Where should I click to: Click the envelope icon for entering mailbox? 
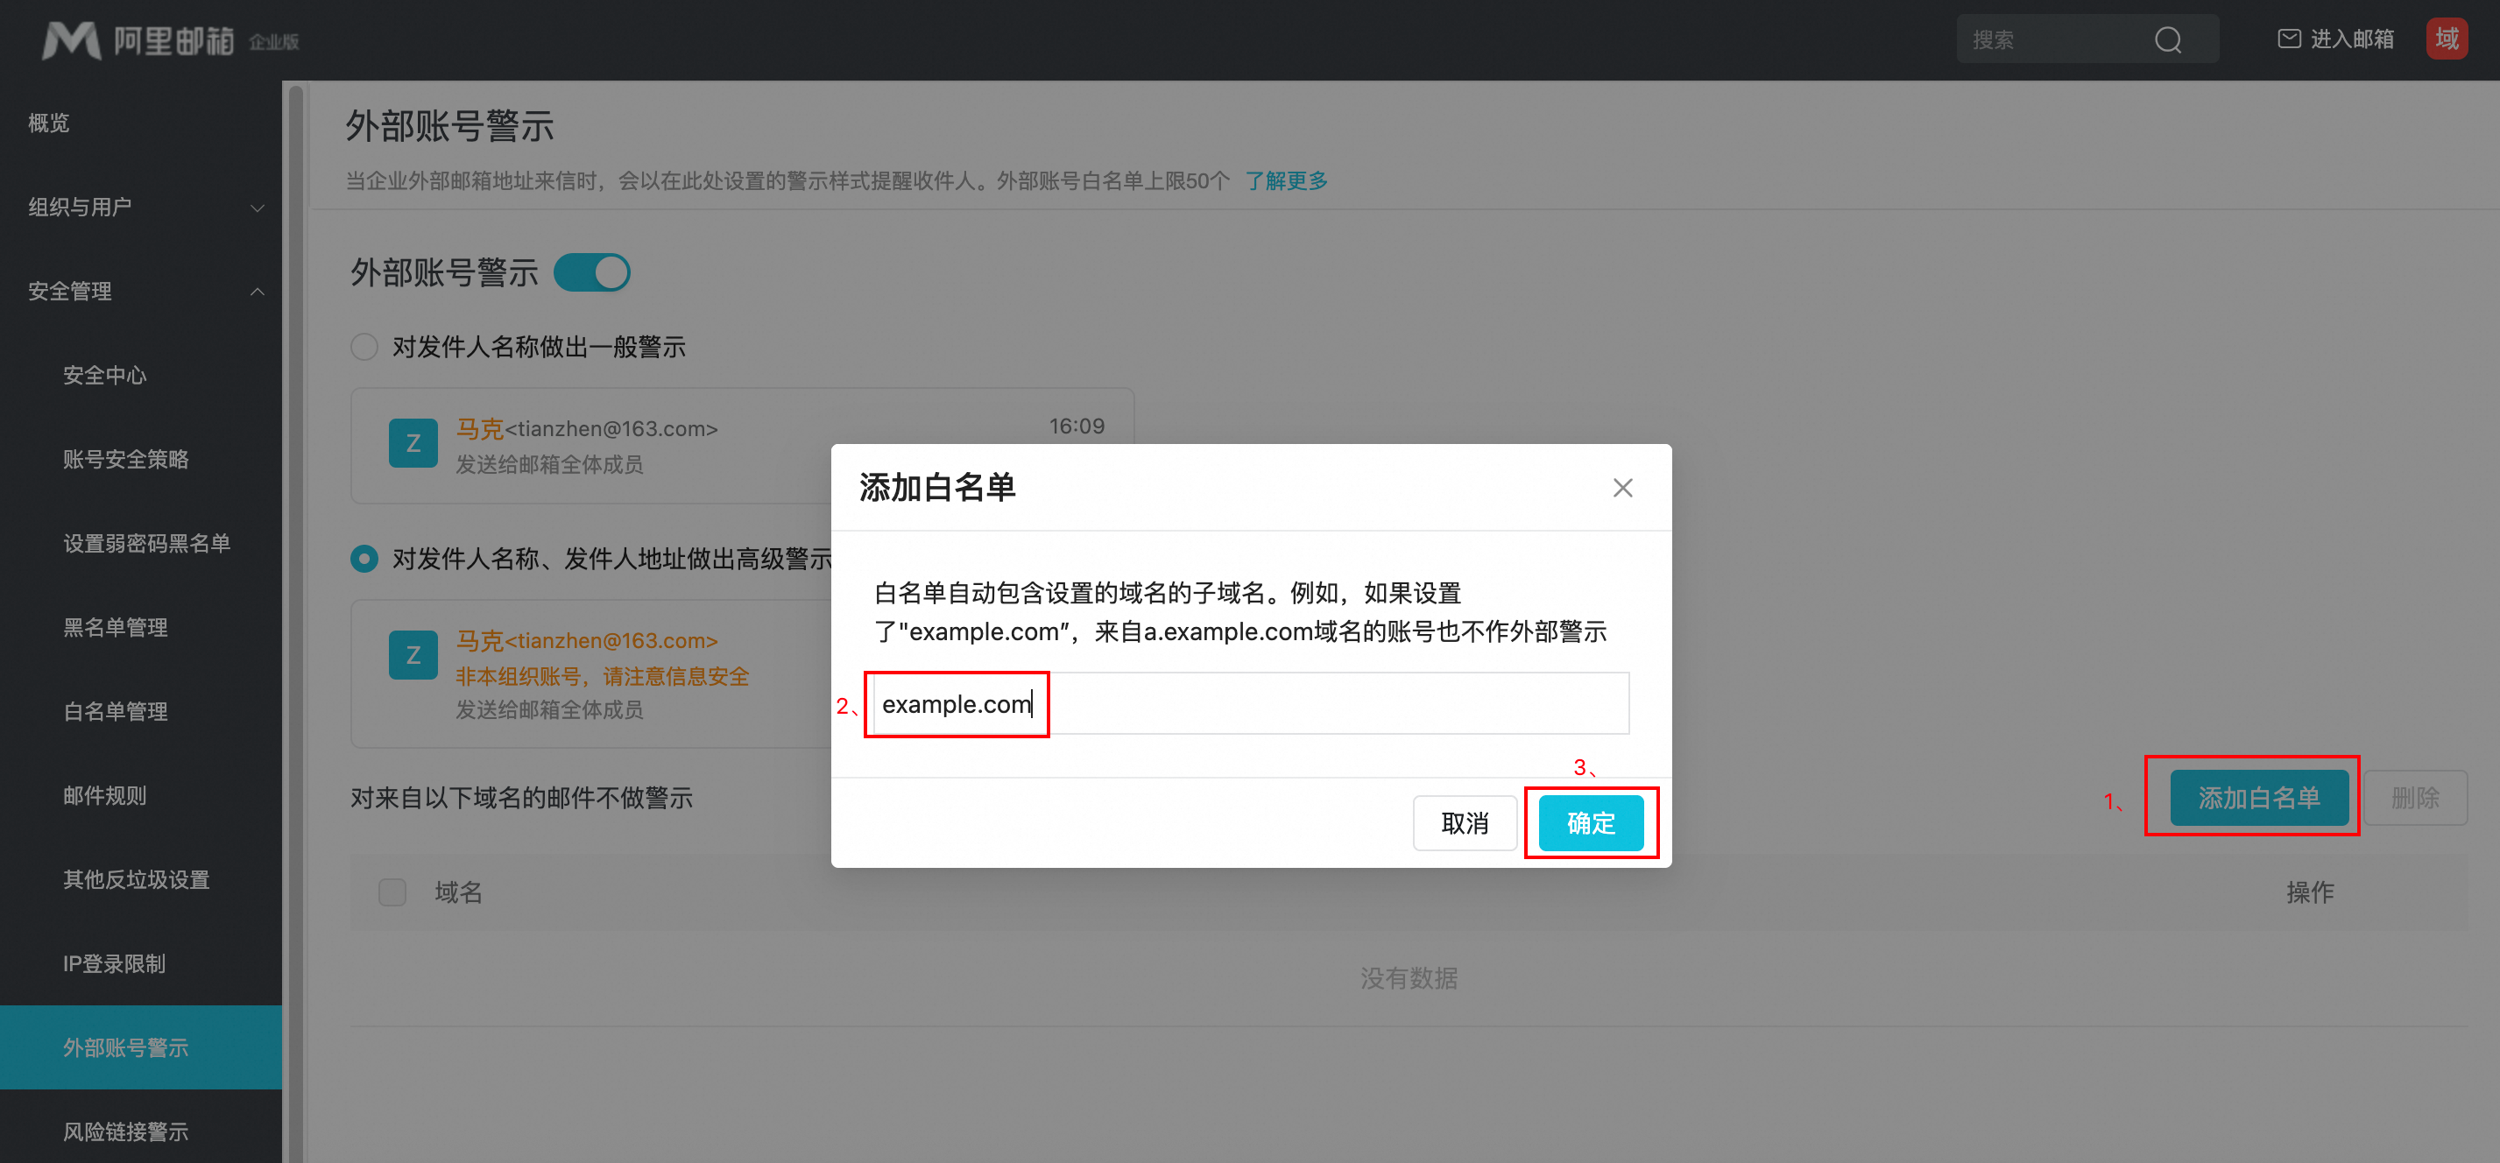coord(2288,39)
